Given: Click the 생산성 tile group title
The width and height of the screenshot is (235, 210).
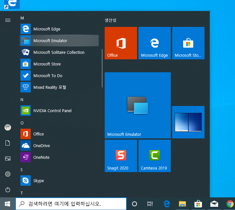Looking at the screenshot, I should coord(111,20).
